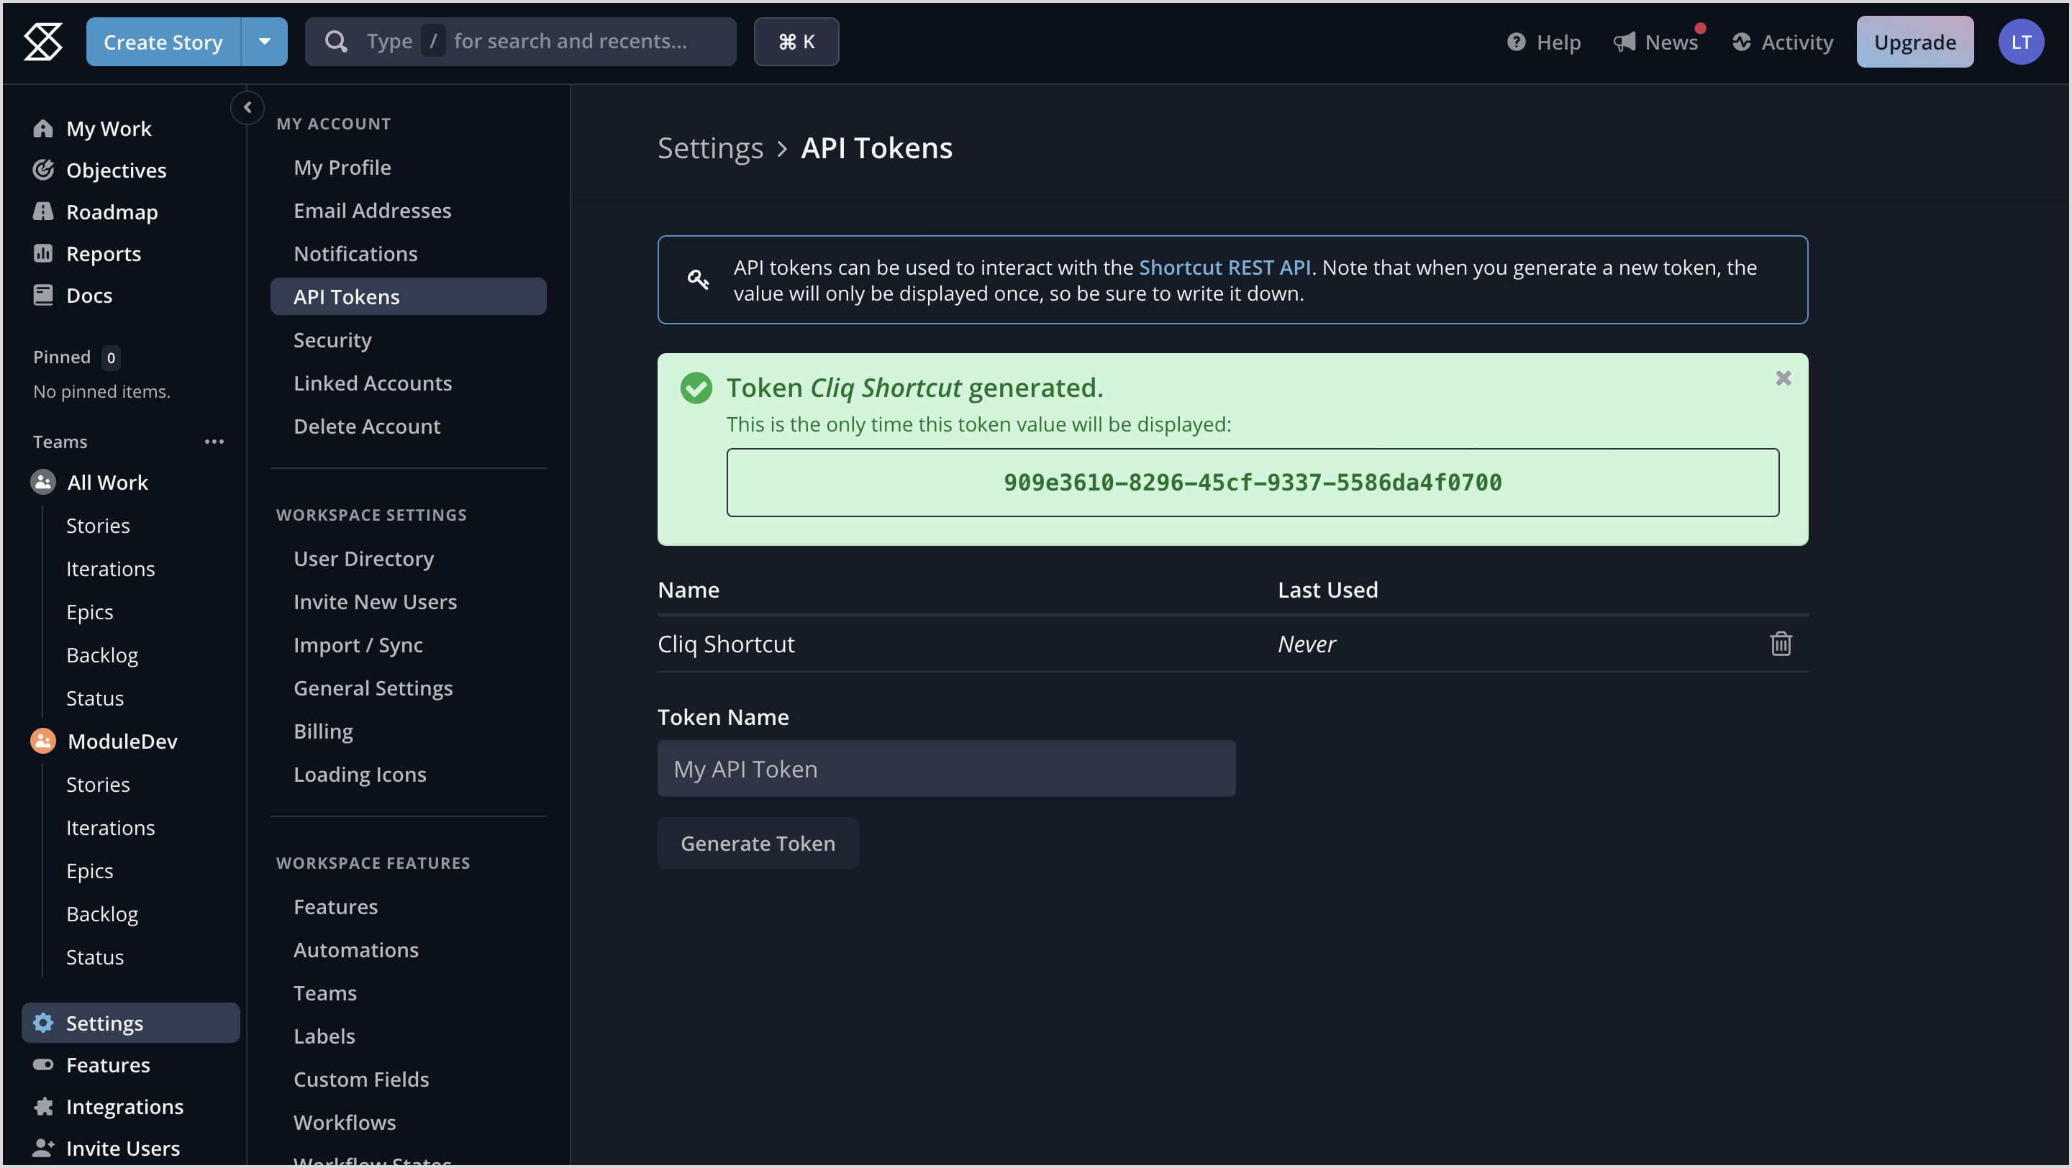Open the Teams three-dot menu
Image resolution: width=2072 pixels, height=1168 pixels.
pyautogui.click(x=214, y=442)
